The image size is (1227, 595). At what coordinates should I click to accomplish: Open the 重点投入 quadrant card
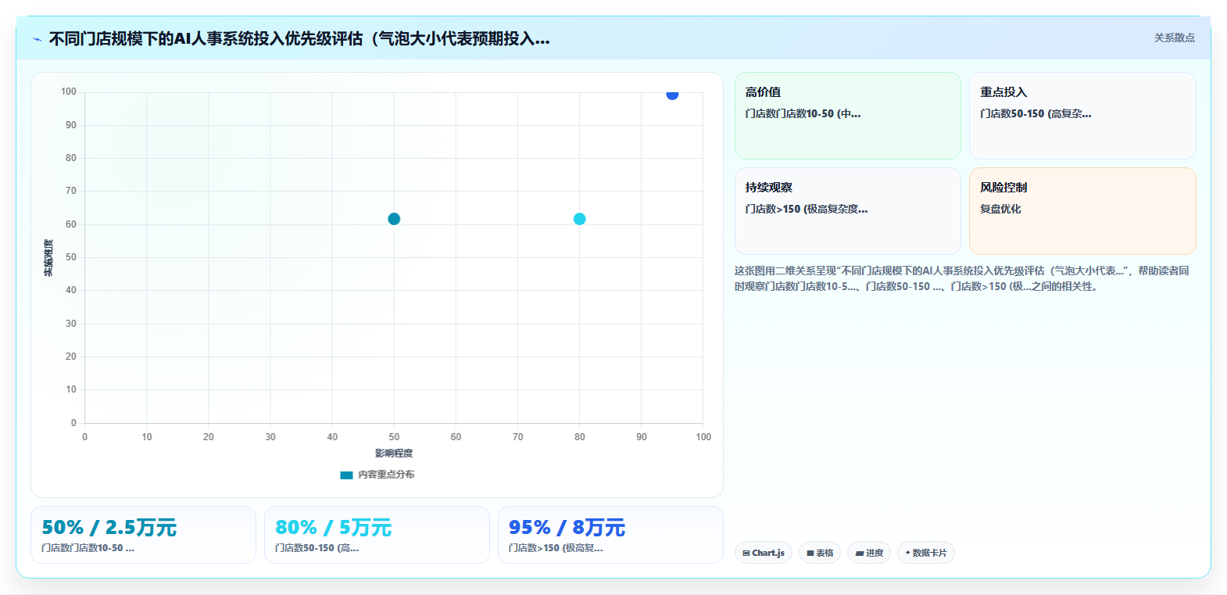point(1082,116)
